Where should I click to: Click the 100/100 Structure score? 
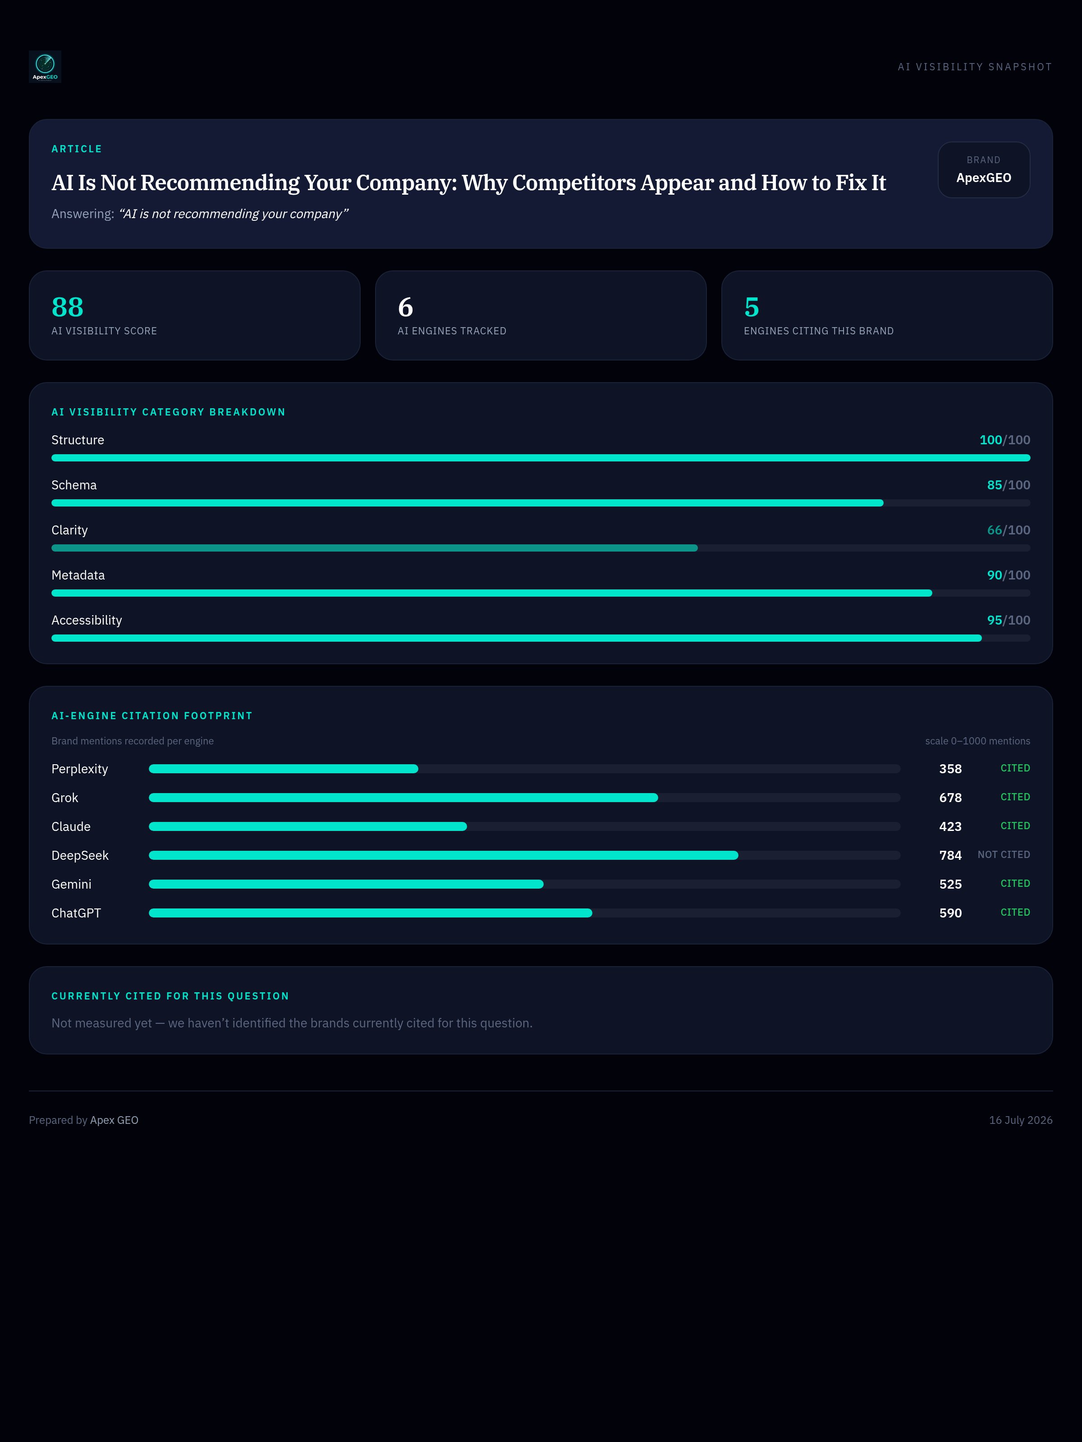tap(1004, 440)
